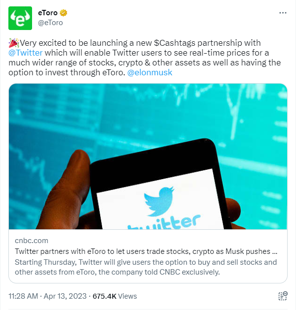
Task: Click the gold verified badge beside eToro
Action: [64, 13]
